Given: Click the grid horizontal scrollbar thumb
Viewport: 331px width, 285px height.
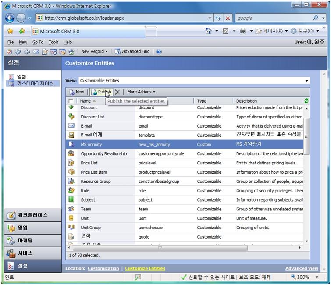Looking at the screenshot, I should click(160, 247).
